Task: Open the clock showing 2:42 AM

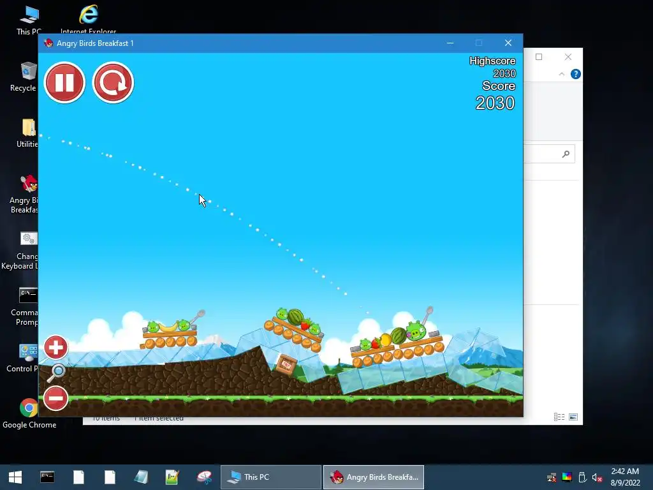Action: 625,477
